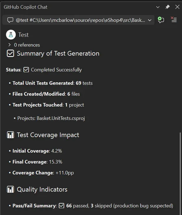Viewport: 182px width, 215px height.
Task: Open the window position options chevron
Action: [x=158, y=7]
